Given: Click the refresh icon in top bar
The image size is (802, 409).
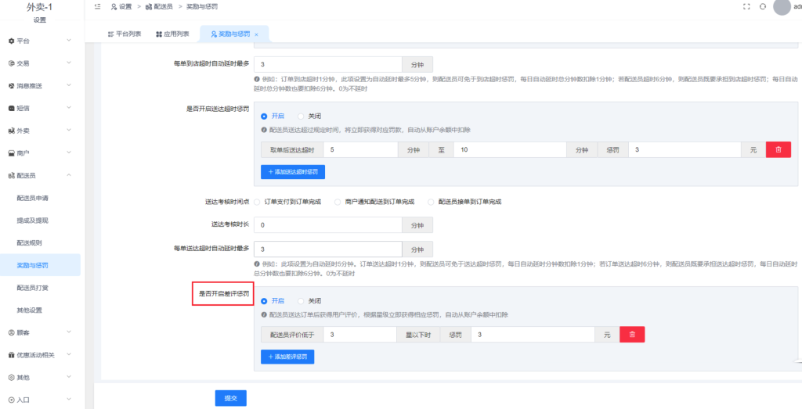Looking at the screenshot, I should [x=763, y=6].
